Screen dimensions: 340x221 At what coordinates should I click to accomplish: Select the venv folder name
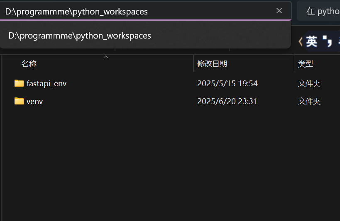pyautogui.click(x=35, y=102)
